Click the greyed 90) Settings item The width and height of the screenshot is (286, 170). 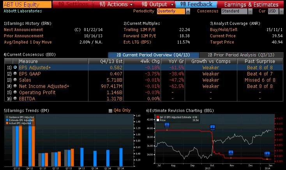(72, 4)
